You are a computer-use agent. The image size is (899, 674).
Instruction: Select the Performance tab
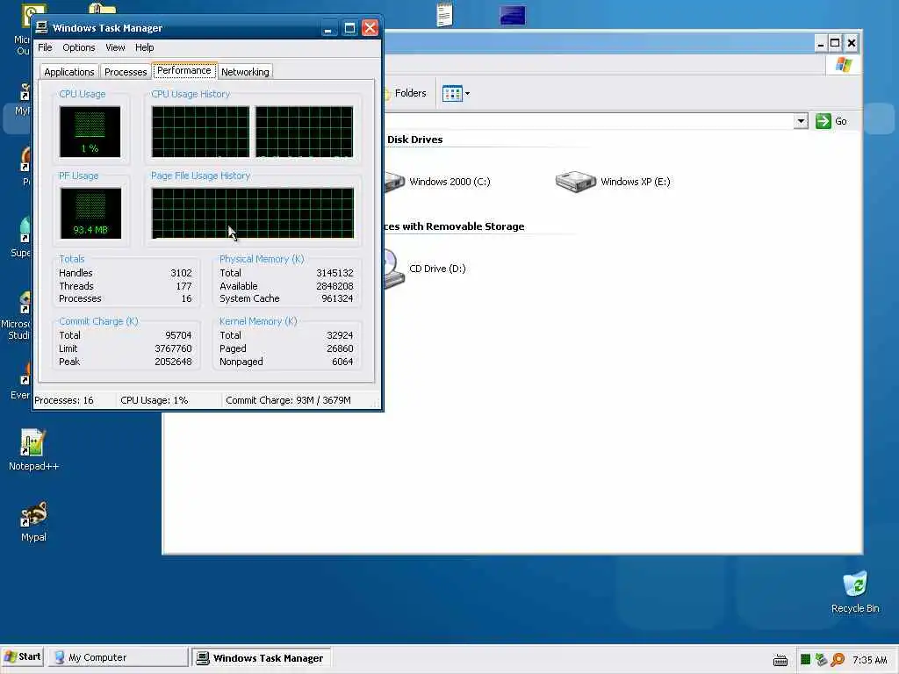tap(184, 70)
